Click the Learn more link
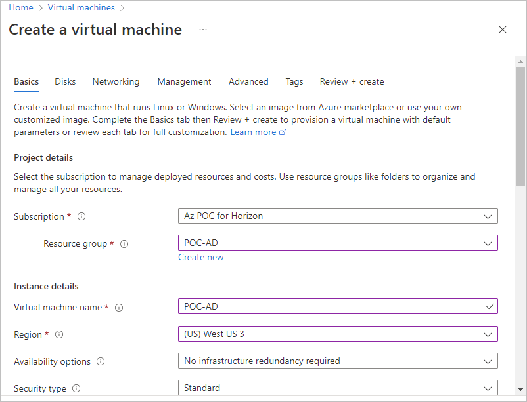This screenshot has height=402, width=527. coord(253,132)
